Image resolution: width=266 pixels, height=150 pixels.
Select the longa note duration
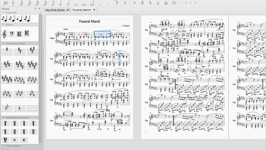pos(92,4)
